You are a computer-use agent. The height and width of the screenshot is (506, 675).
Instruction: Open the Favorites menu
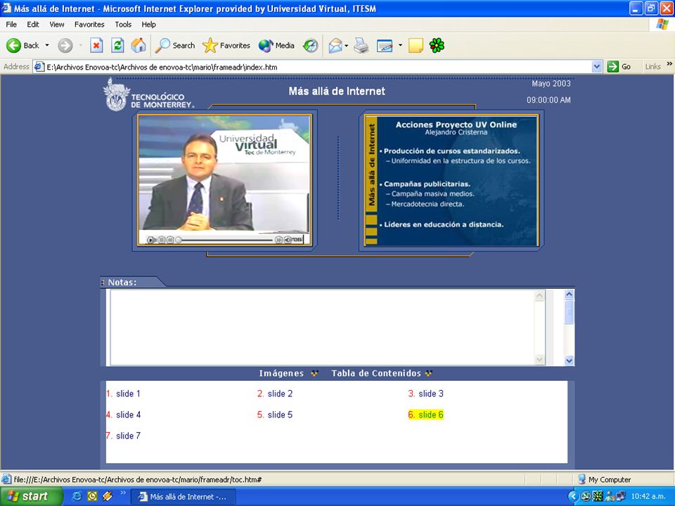[89, 25]
